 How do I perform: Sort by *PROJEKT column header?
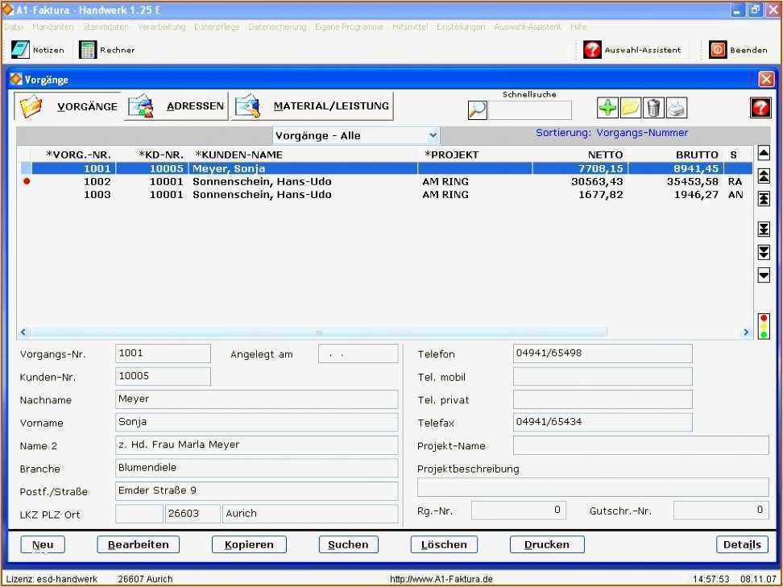click(451, 155)
